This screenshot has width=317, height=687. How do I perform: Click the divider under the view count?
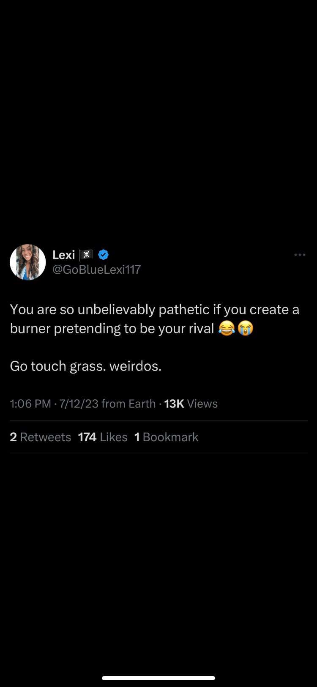(x=158, y=420)
